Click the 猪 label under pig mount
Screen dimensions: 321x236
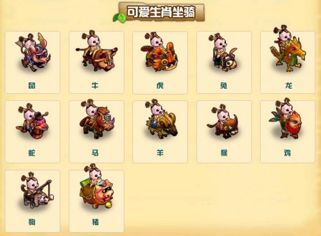96,222
